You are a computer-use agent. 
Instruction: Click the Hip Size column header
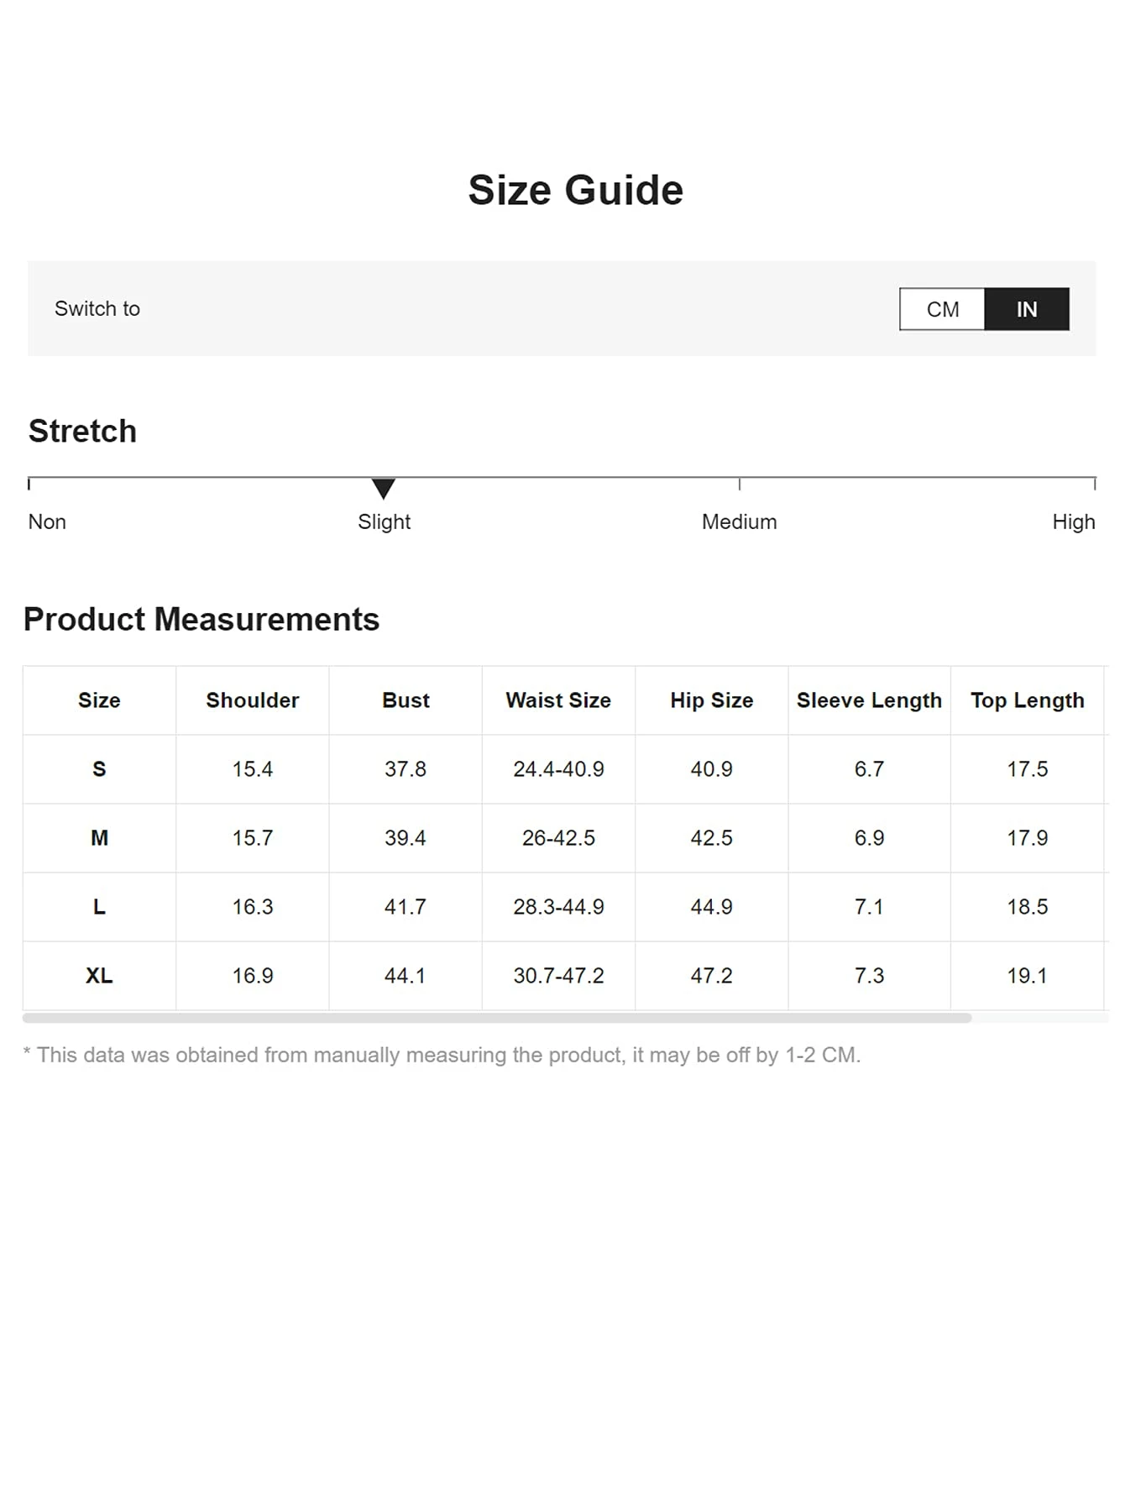pos(712,700)
